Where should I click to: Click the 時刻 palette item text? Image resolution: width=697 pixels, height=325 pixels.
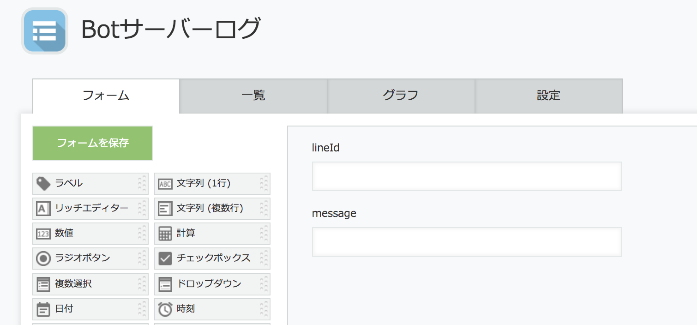[186, 308]
